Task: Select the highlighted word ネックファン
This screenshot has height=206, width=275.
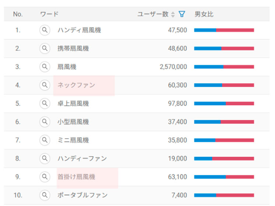Action: click(76, 85)
